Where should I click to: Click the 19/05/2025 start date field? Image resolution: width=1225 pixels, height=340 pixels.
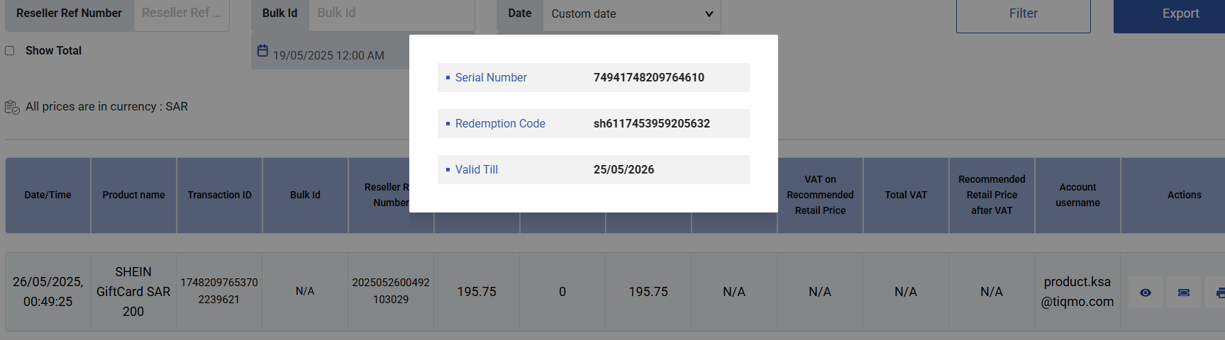click(328, 55)
